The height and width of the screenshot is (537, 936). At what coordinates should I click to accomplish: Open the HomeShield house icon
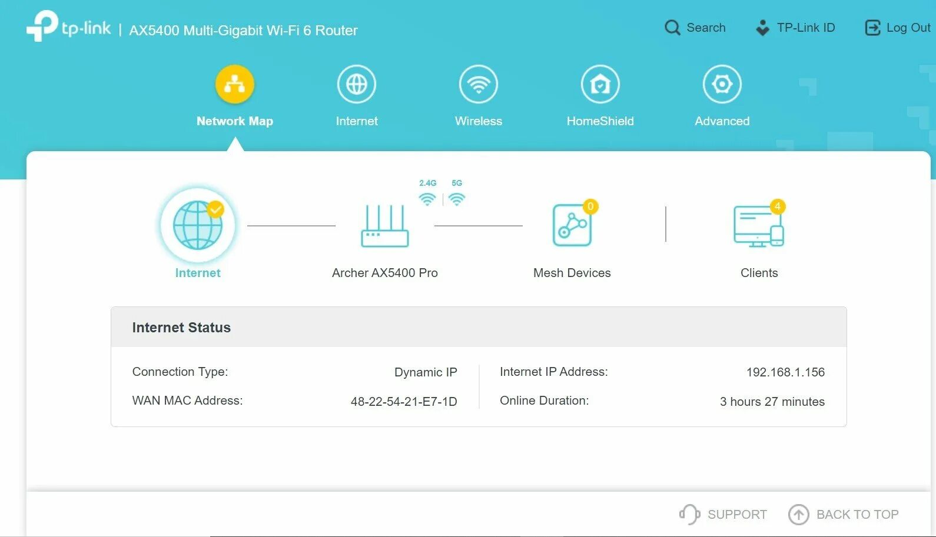pos(600,84)
